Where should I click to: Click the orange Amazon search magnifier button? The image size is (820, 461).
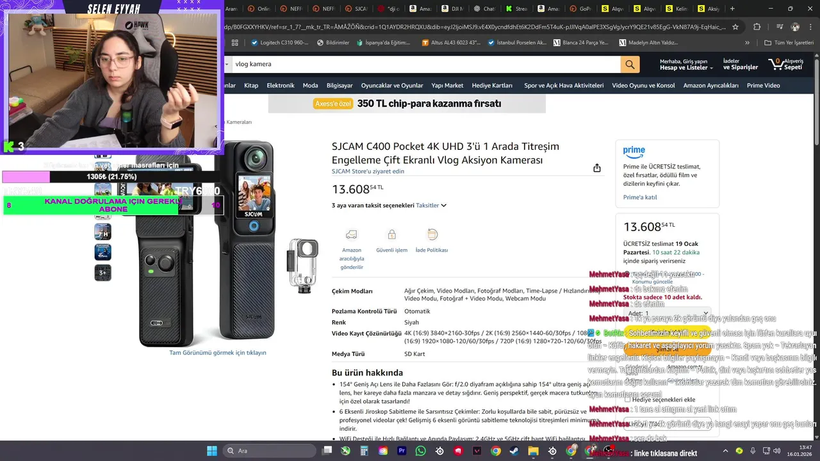[630, 64]
